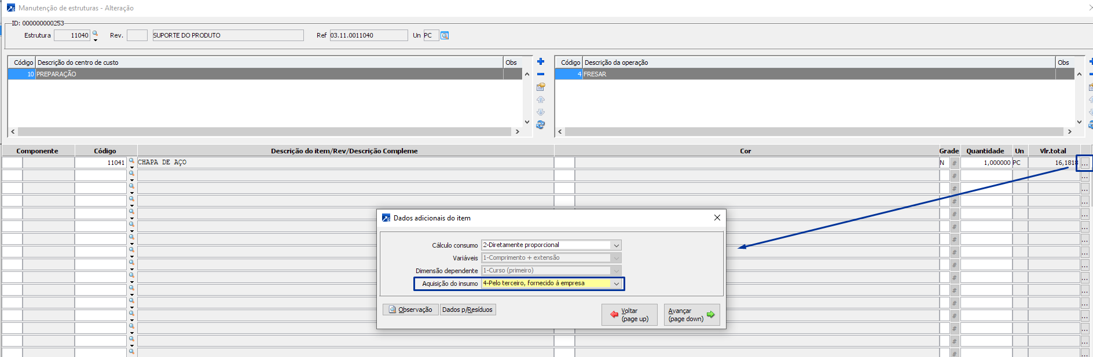Click the Observação button

pos(410,310)
